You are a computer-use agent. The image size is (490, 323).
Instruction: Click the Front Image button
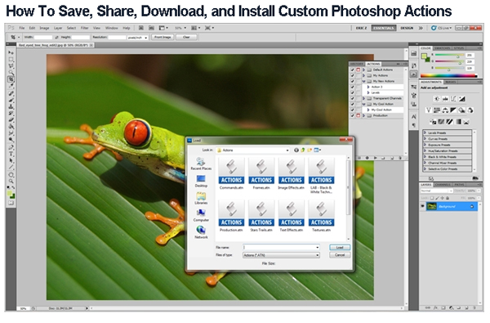click(x=163, y=38)
